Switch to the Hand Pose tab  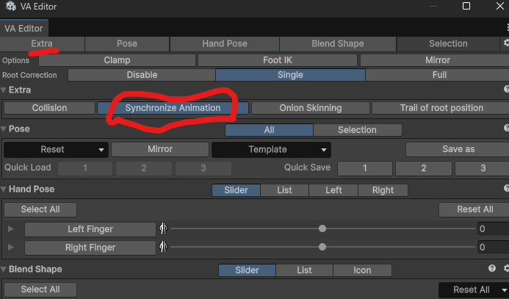tap(225, 43)
